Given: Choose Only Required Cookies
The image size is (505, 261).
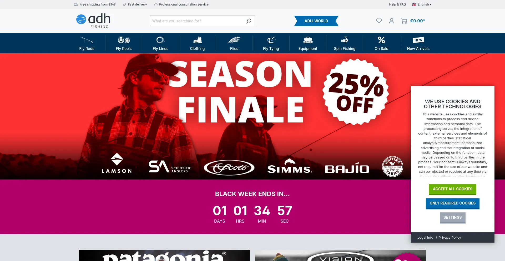Looking at the screenshot, I should tap(452, 203).
